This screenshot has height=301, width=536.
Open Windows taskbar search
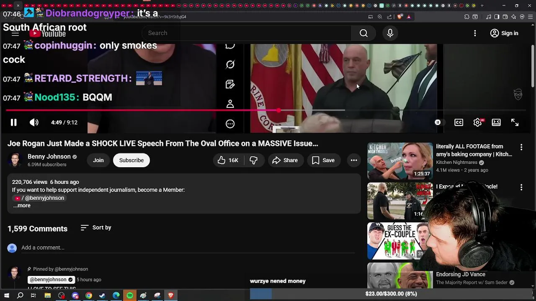(x=20, y=296)
